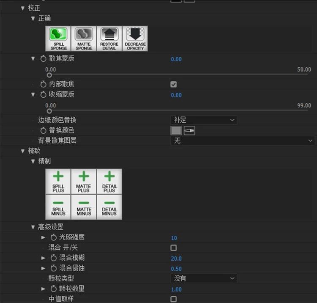Use the Detail Minus tool
Image resolution: width=317 pixels, height=303 pixels.
click(109, 207)
